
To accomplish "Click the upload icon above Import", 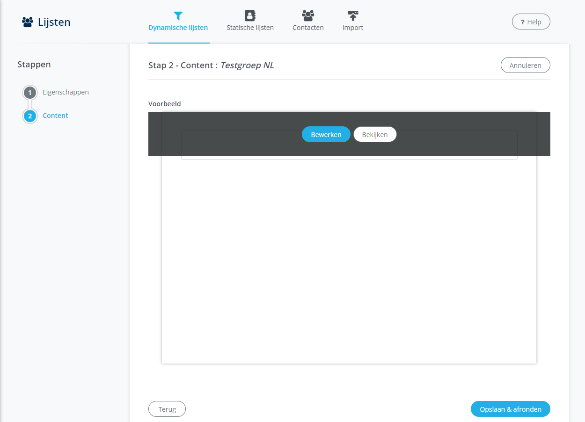I will click(353, 15).
